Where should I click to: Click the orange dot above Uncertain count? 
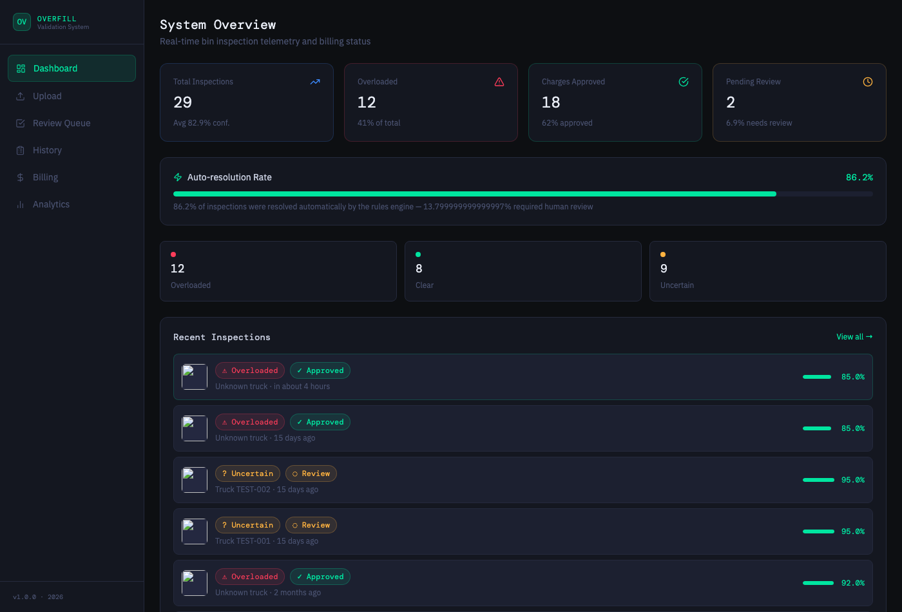663,254
